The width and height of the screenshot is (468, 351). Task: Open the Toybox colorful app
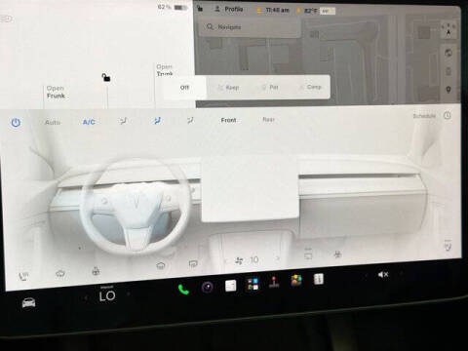click(x=296, y=281)
